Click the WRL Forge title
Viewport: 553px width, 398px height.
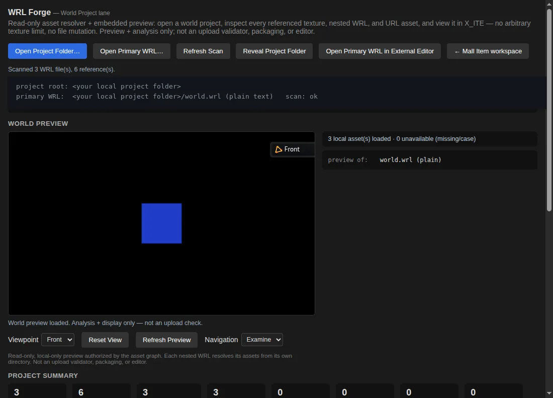tap(29, 13)
